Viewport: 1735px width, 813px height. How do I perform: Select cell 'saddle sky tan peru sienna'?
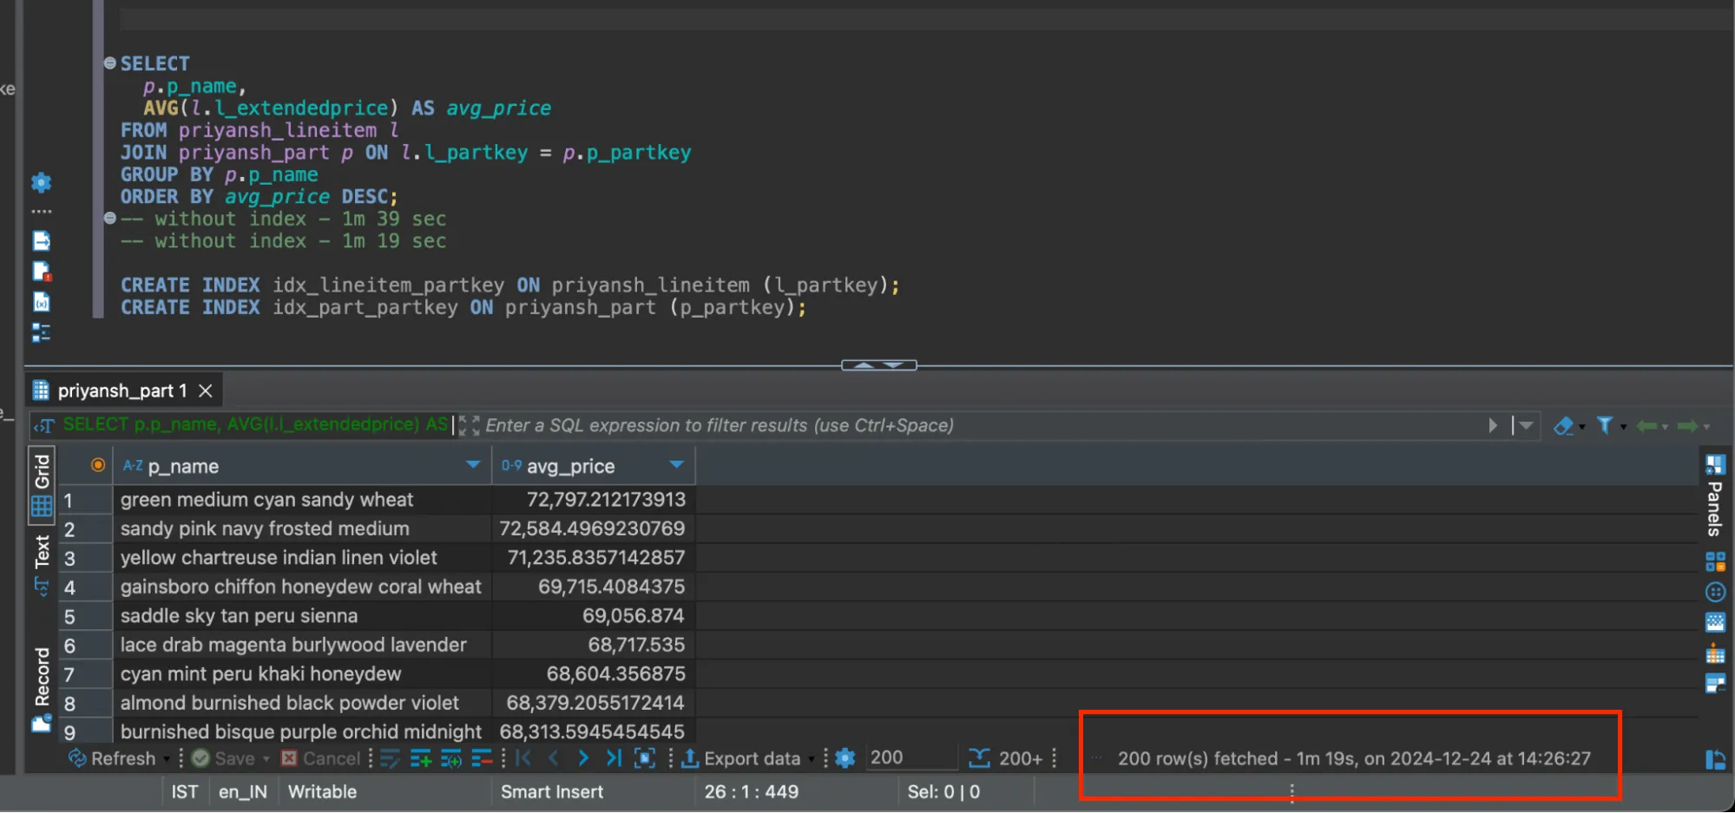[302, 616]
